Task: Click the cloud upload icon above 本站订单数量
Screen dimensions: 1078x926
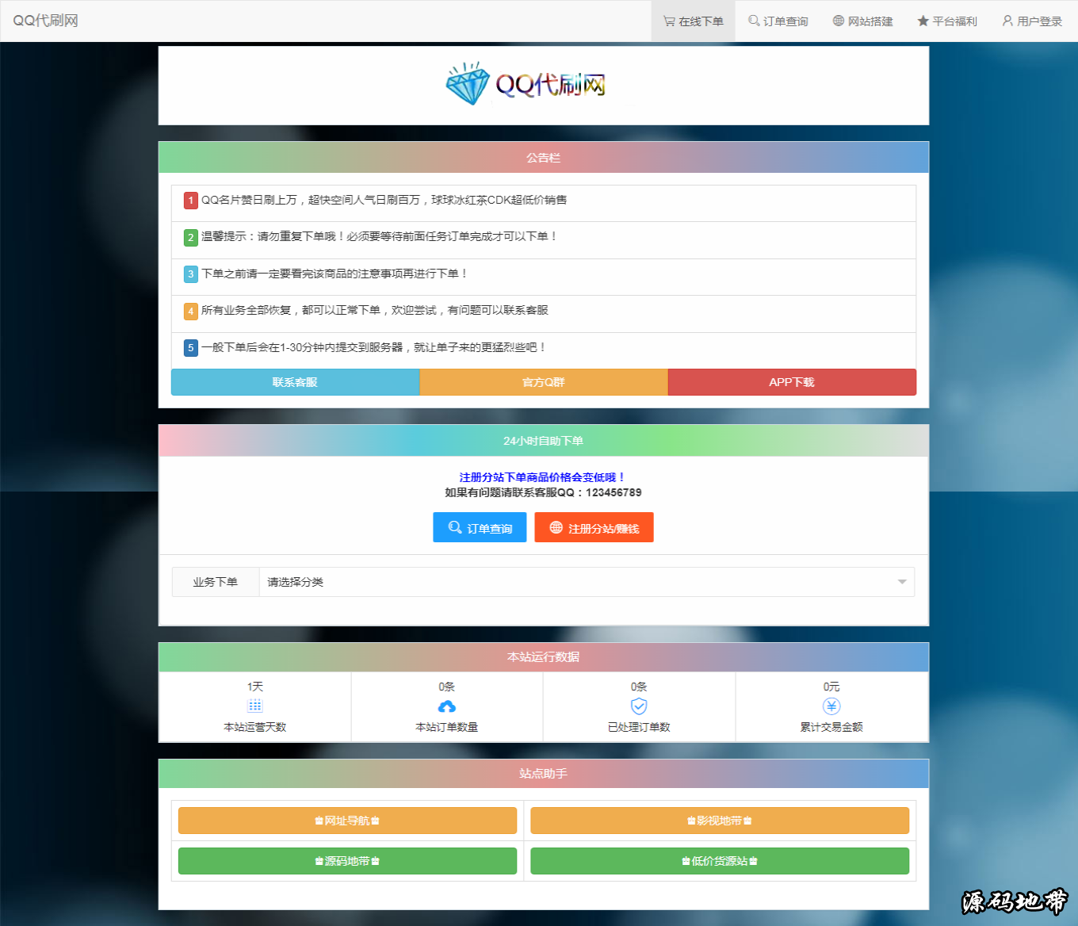Action: coord(447,706)
